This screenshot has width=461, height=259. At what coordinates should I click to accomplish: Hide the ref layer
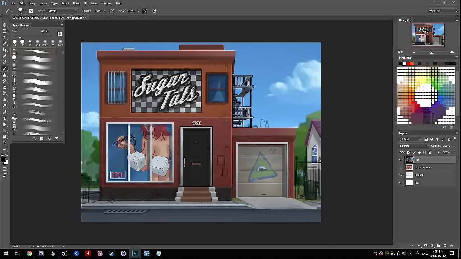[401, 160]
